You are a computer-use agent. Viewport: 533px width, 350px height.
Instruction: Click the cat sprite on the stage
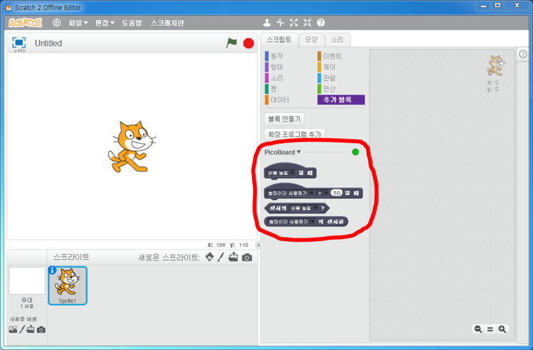(131, 146)
